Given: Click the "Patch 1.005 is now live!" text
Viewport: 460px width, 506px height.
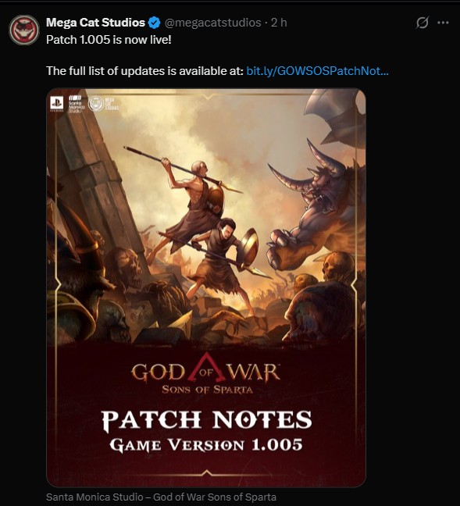Looking at the screenshot, I should [x=109, y=40].
